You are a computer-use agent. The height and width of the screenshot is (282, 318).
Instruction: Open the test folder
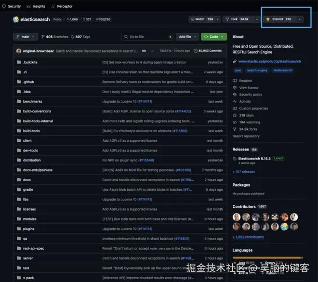pyautogui.click(x=26, y=268)
